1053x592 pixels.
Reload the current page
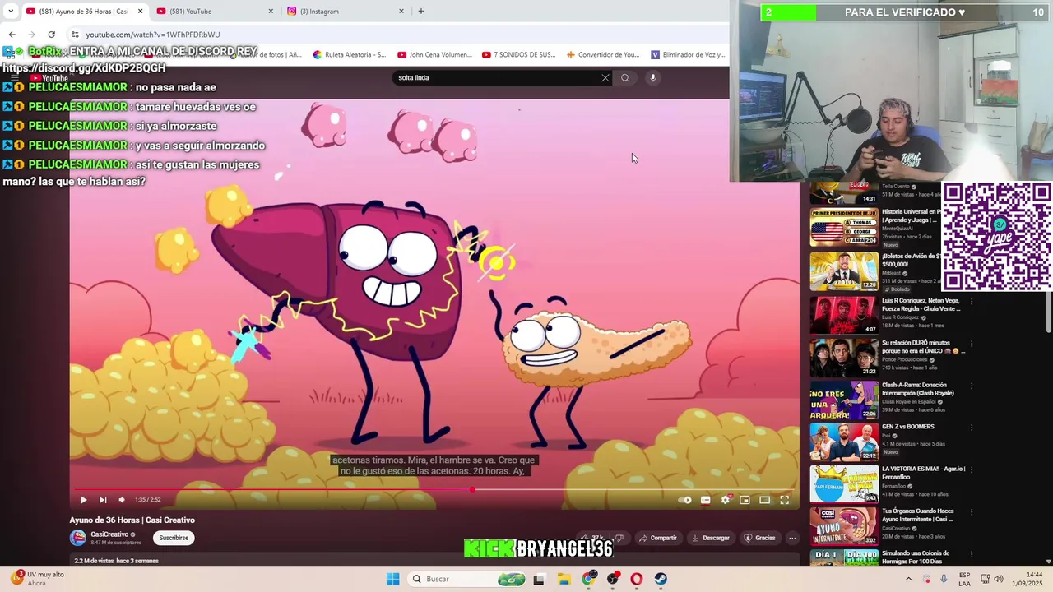click(51, 35)
